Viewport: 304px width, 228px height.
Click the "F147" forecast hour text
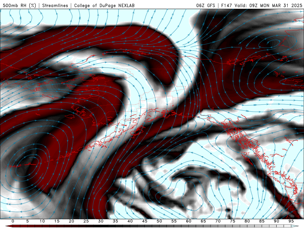[226, 5]
